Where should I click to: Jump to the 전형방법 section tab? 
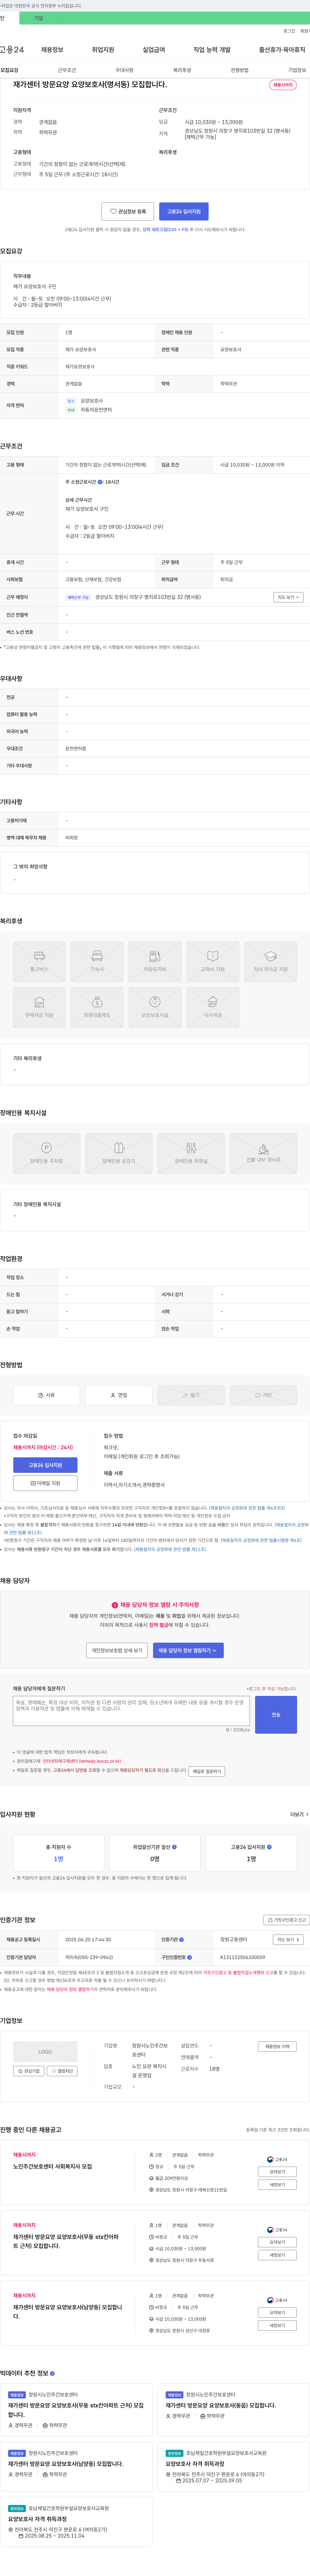click(x=240, y=70)
